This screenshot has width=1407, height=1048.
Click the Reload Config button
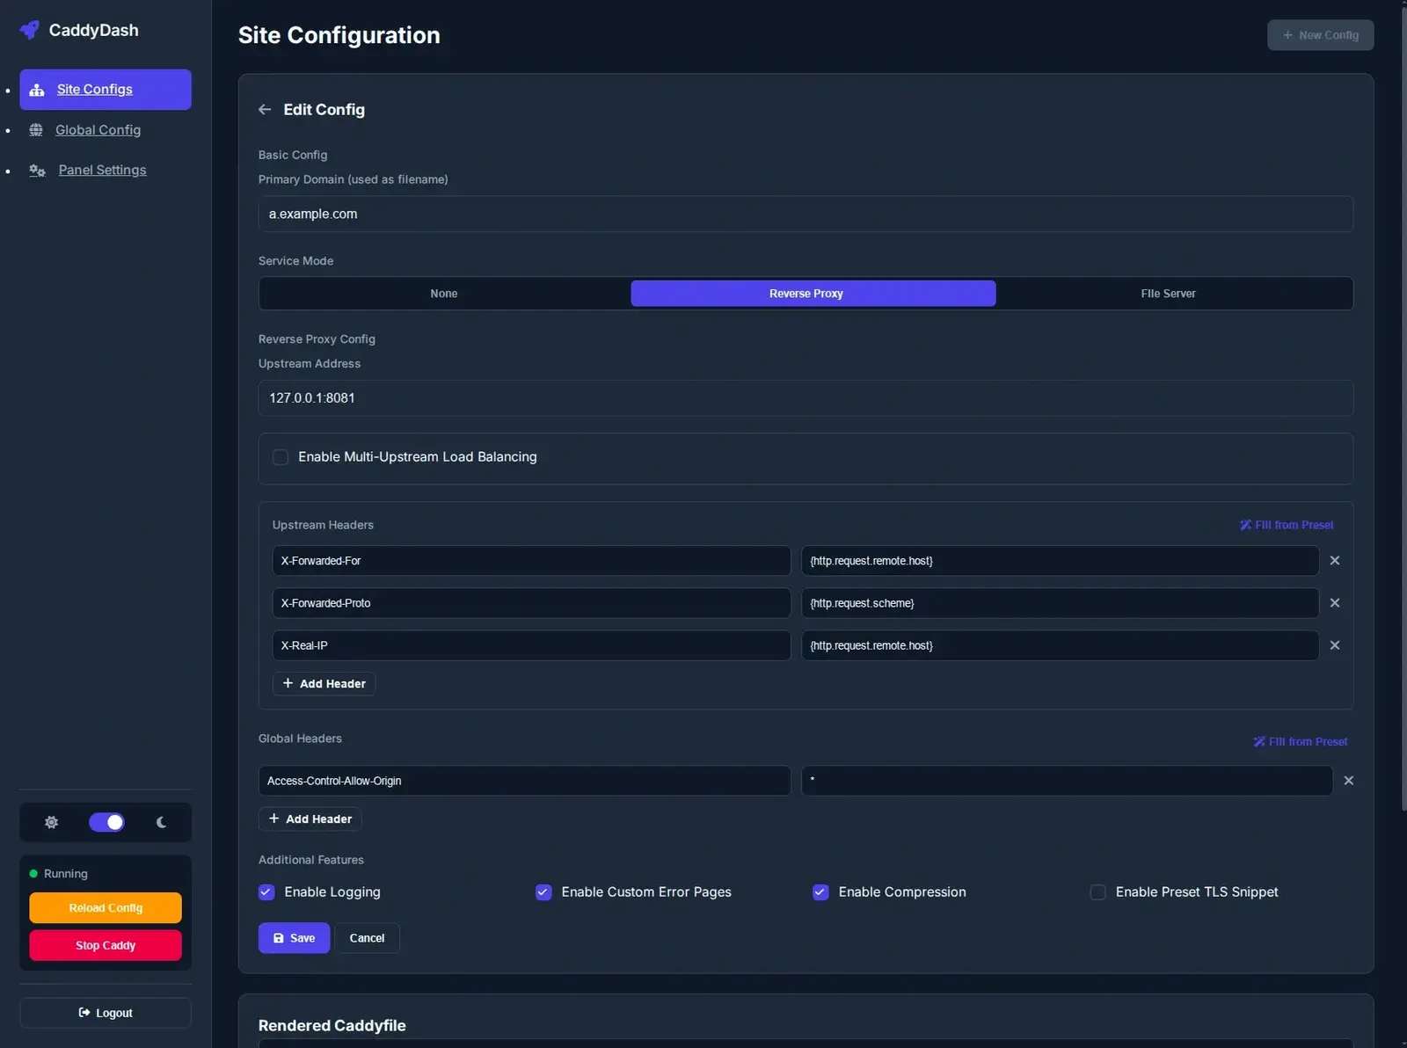coord(106,908)
